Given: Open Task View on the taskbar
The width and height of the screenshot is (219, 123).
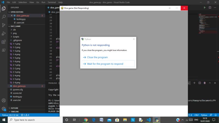Looking at the screenshot, I should pyautogui.click(x=74, y=120).
